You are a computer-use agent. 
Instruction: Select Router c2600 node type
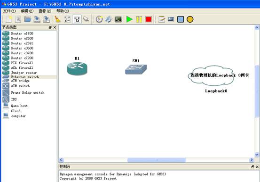(x=29, y=38)
